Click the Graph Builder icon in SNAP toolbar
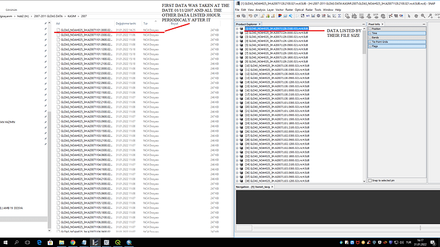 tap(390, 16)
